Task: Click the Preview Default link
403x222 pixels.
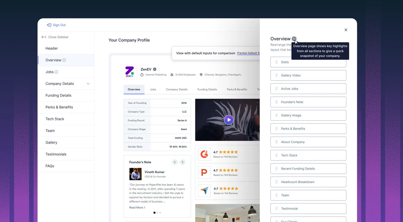Action: tap(248, 53)
